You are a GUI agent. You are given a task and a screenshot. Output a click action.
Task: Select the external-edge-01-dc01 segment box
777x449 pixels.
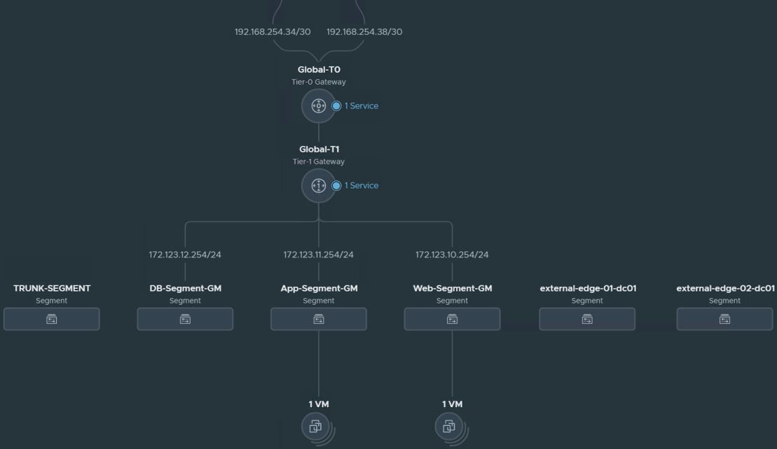(x=587, y=319)
